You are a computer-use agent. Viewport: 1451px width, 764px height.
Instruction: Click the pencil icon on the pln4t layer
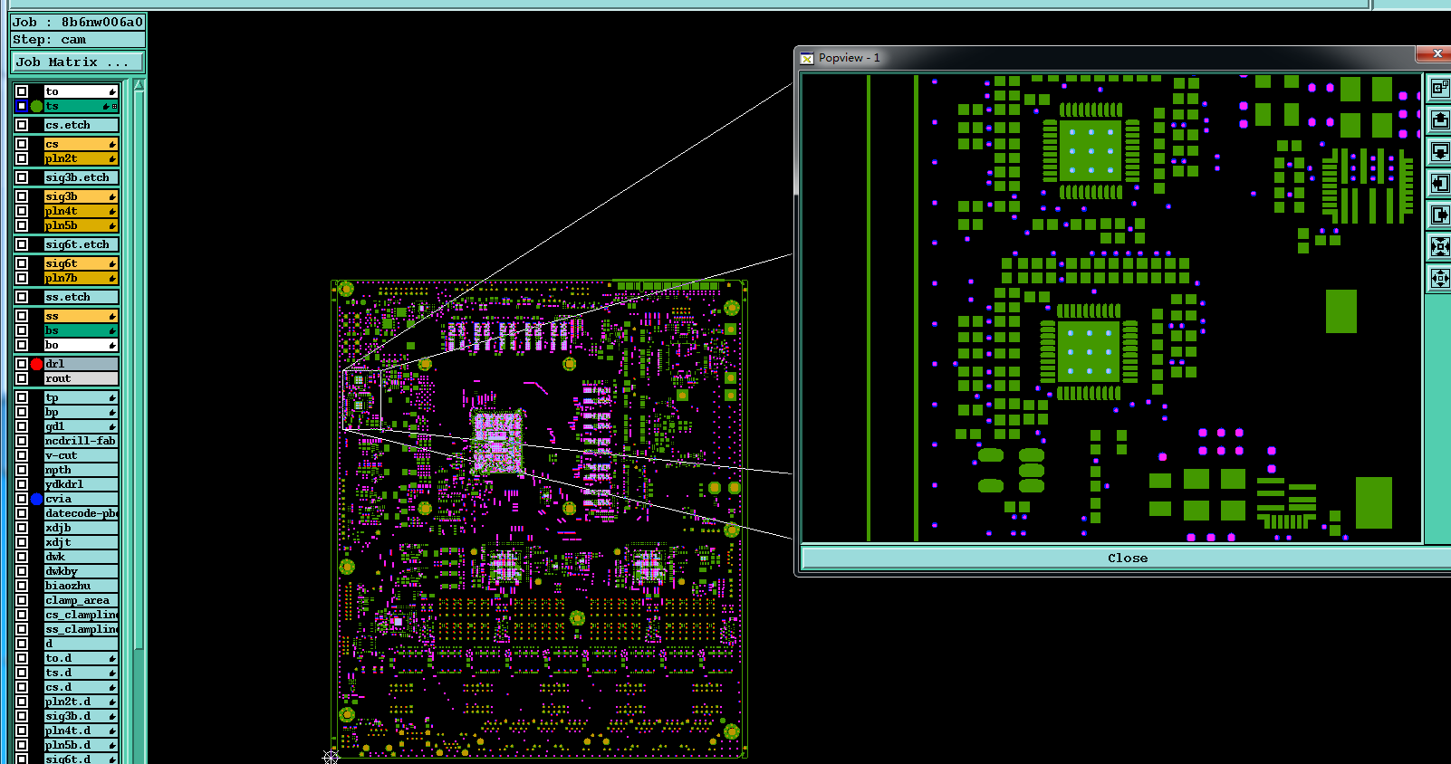click(x=112, y=211)
